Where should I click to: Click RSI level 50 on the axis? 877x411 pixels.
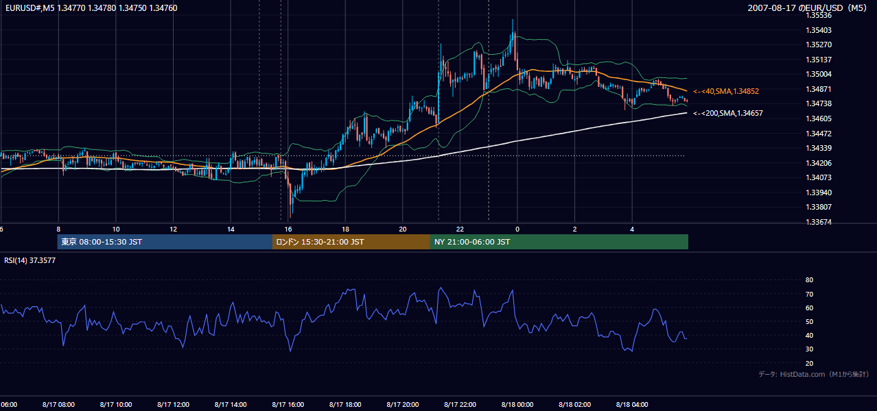[809, 321]
